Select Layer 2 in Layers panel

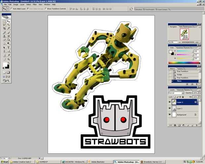185,108
